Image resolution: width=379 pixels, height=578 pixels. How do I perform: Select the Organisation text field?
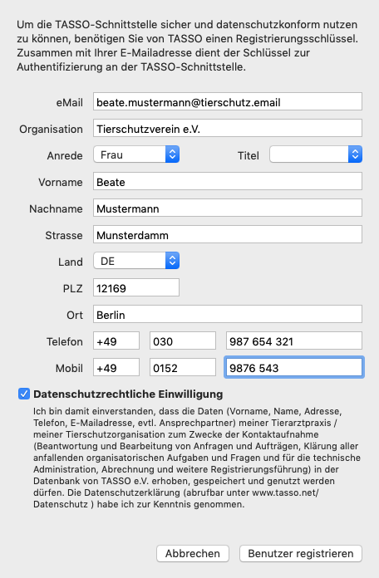(x=228, y=128)
